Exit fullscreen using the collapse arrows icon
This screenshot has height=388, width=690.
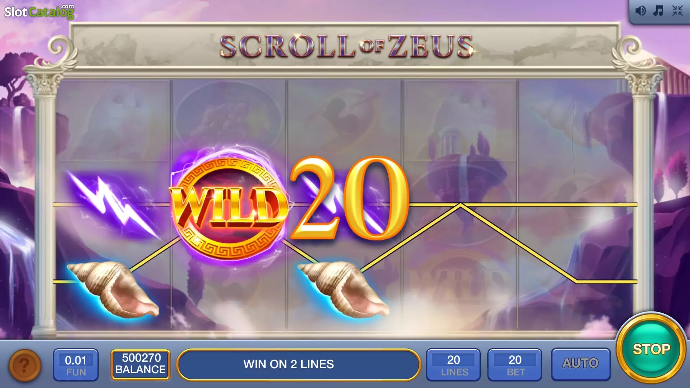point(677,11)
